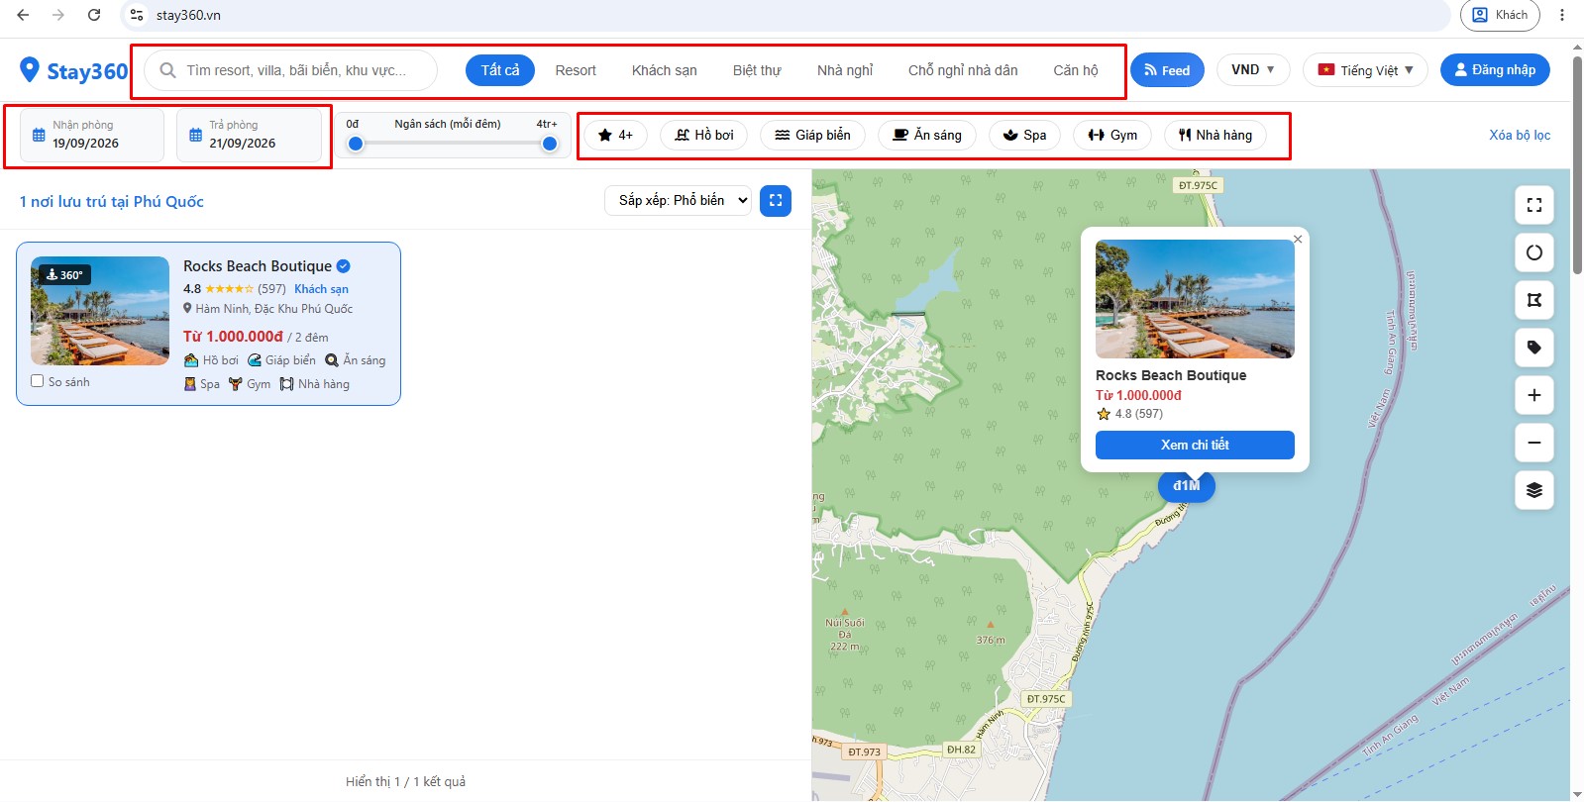Toggle the Gym filter chip
This screenshot has width=1584, height=802.
(x=1112, y=135)
